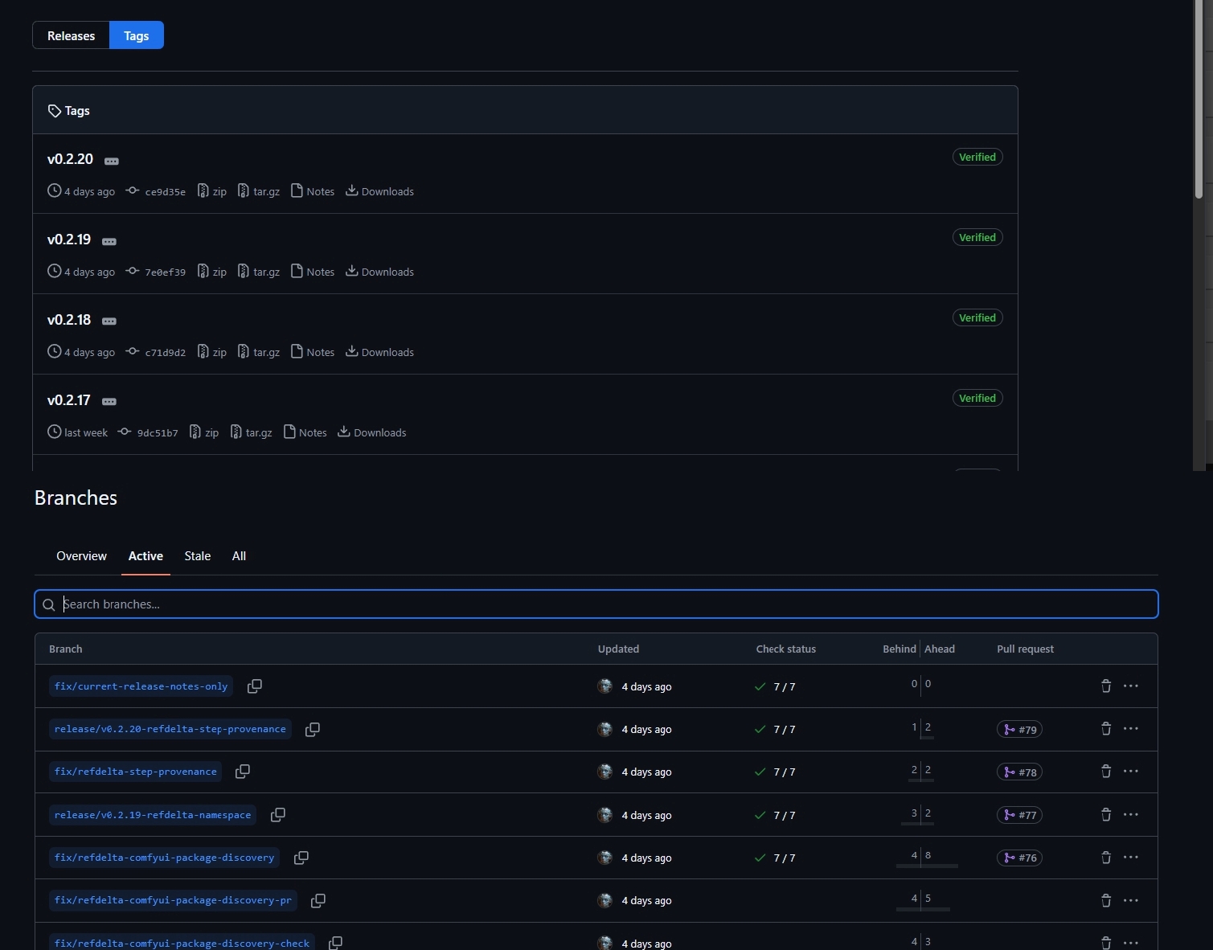Expand the v0.2.17 tag message
This screenshot has height=950, width=1213.
(109, 402)
